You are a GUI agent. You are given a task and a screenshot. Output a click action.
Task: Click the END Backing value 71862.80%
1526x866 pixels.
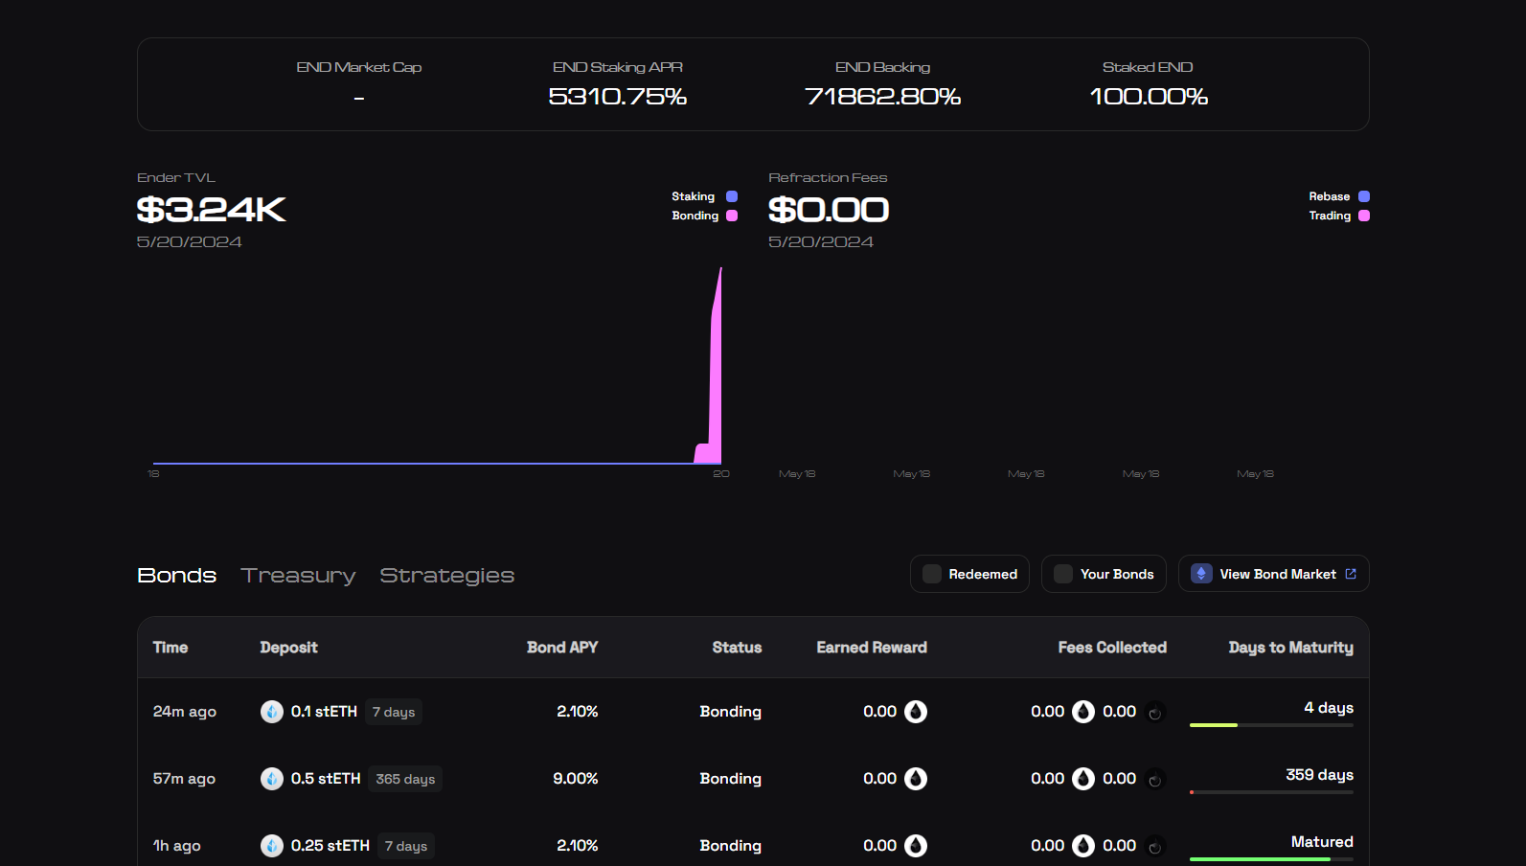tap(882, 97)
